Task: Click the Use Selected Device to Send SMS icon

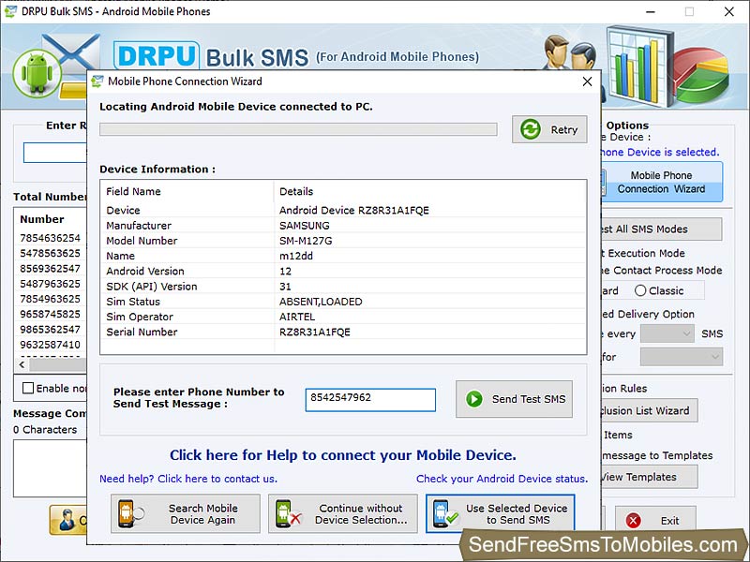Action: pos(441,512)
